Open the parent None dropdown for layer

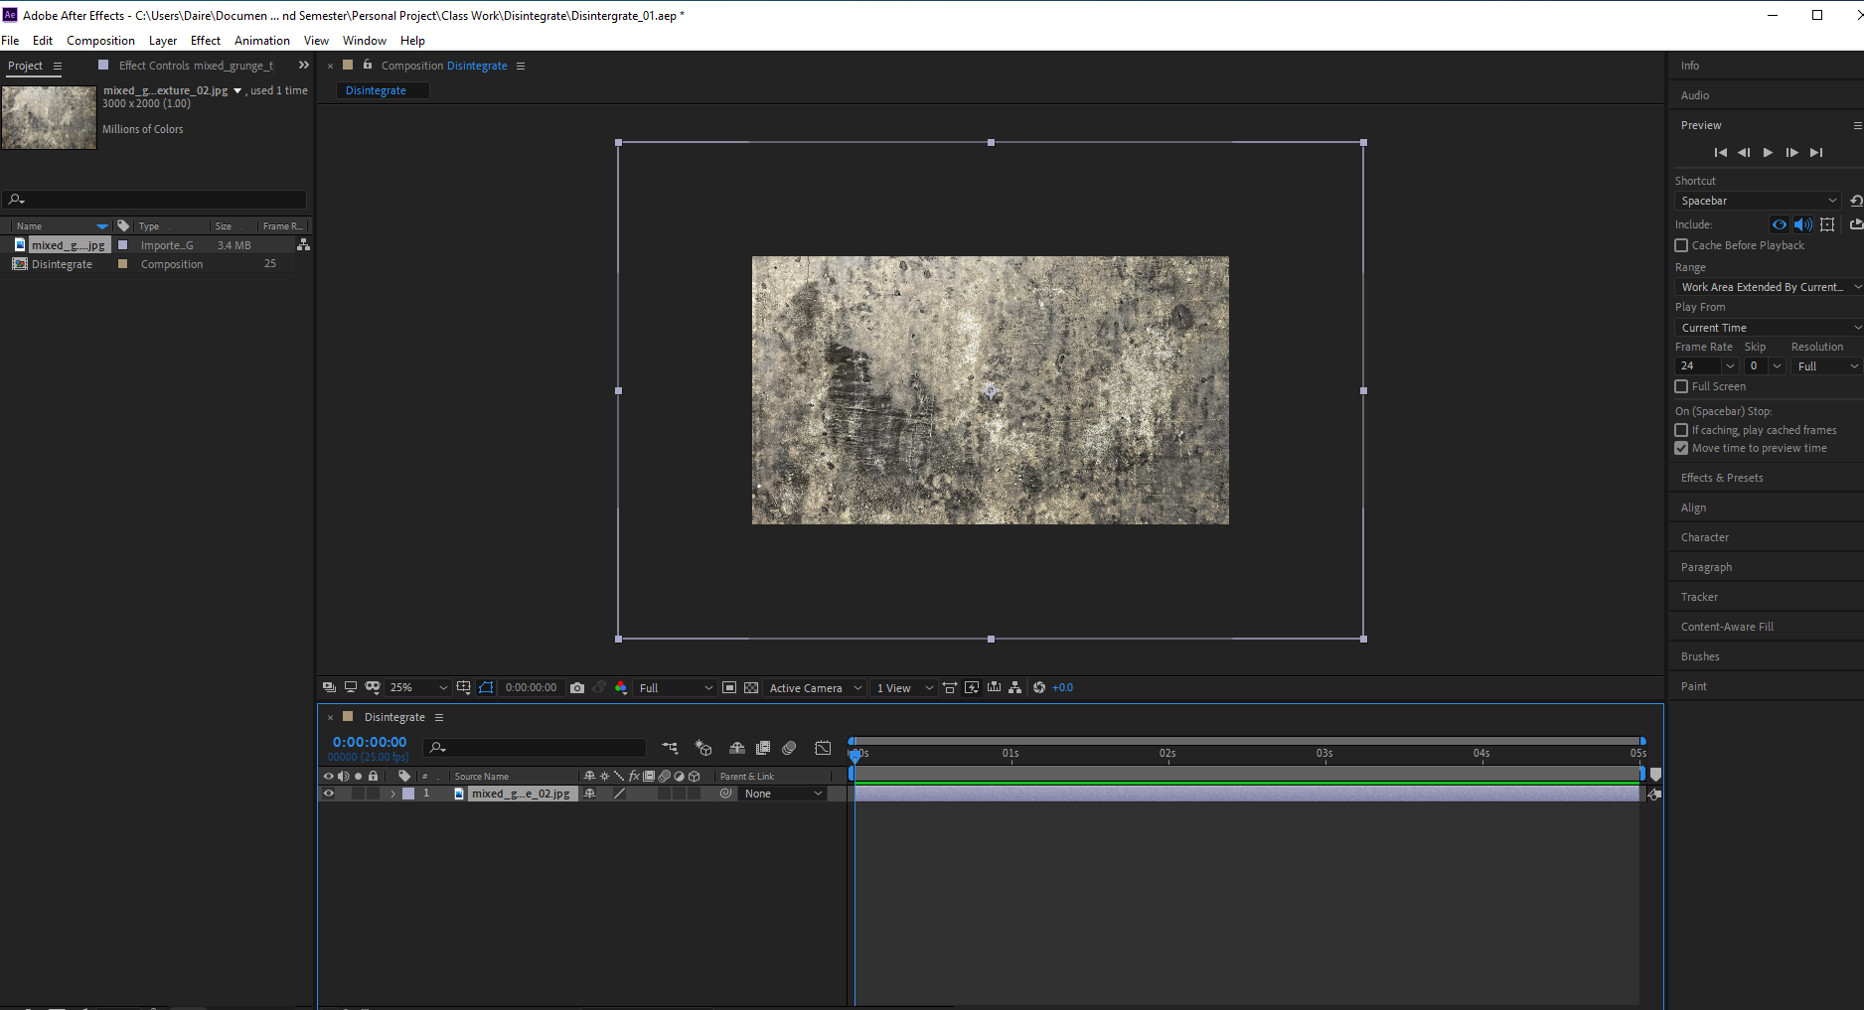coord(783,794)
